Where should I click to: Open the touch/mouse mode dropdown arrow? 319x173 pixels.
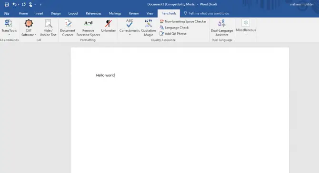[35, 4]
